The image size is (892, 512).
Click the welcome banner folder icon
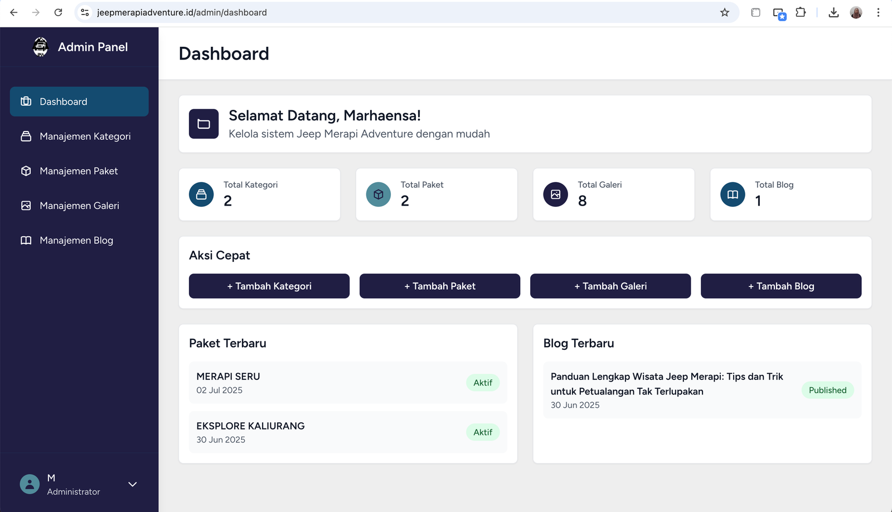click(x=203, y=124)
